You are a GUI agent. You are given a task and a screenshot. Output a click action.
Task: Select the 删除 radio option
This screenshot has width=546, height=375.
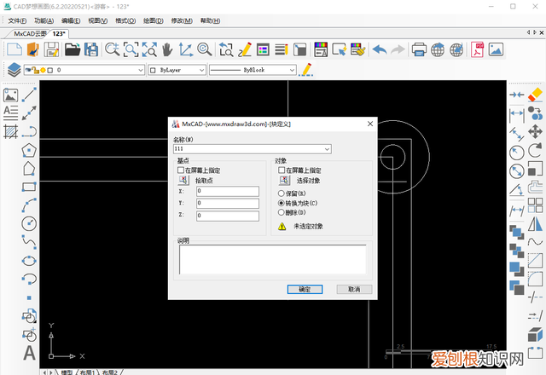coord(282,212)
